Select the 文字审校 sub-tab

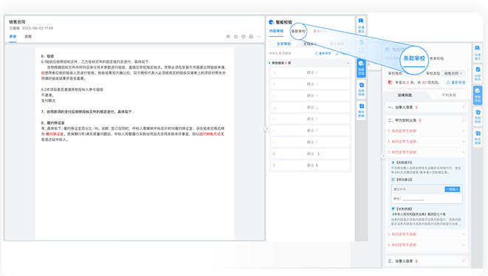tap(283, 44)
